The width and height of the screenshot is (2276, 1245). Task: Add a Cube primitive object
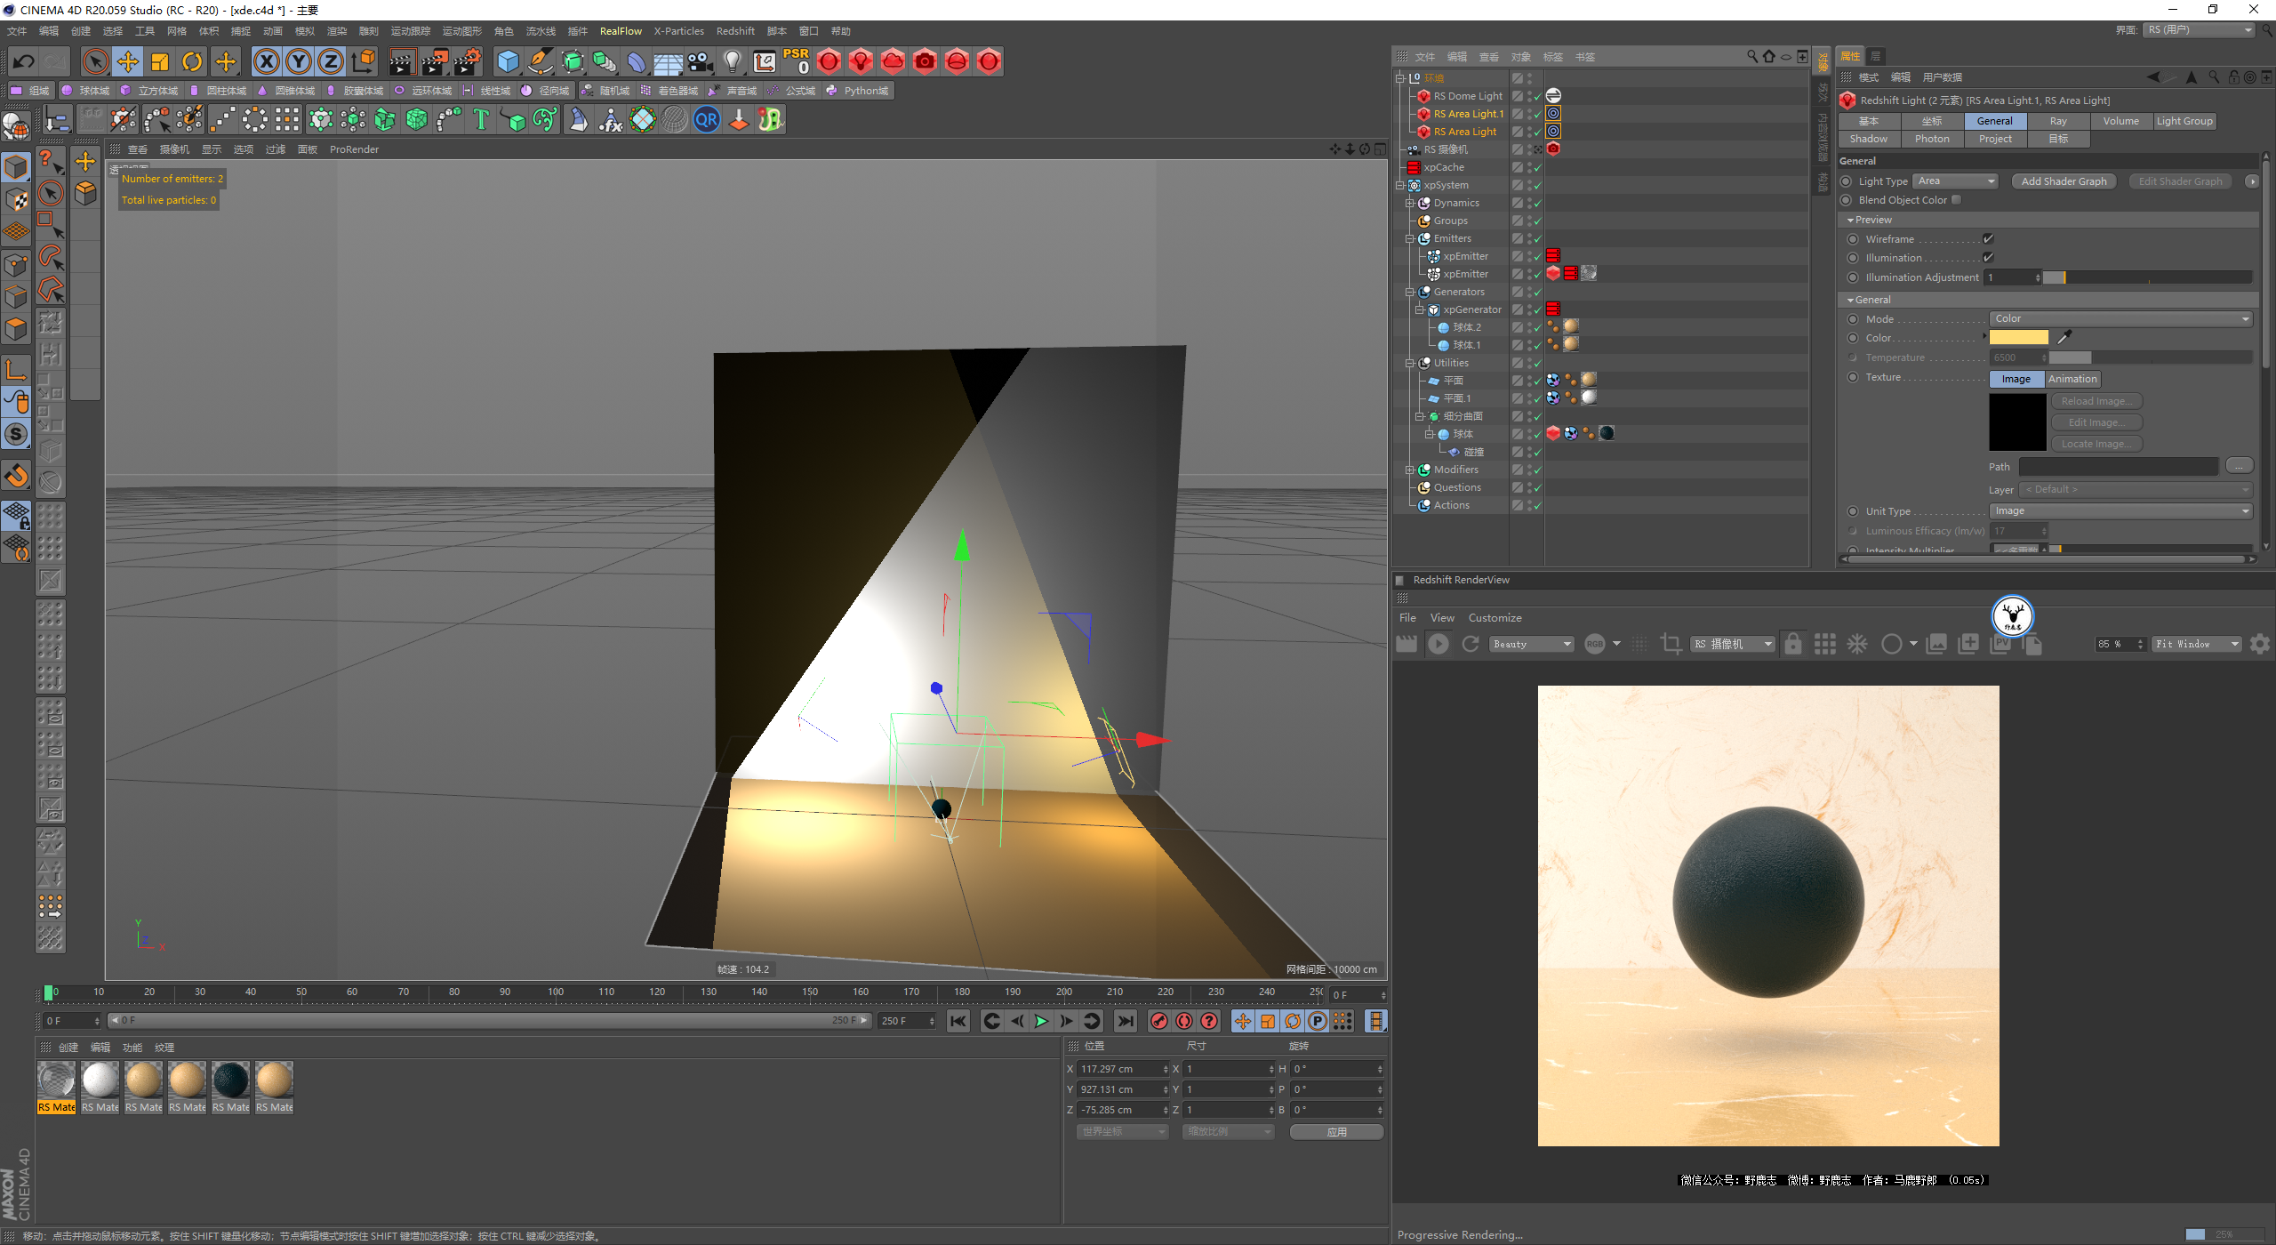coord(508,61)
